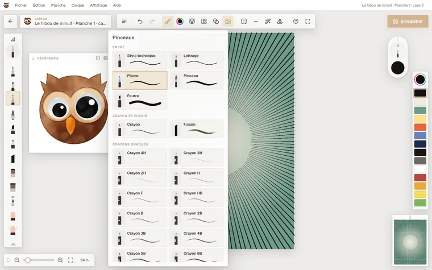The image size is (432, 270).
Task: Open the color wheel in top toolbar
Action: click(x=180, y=21)
